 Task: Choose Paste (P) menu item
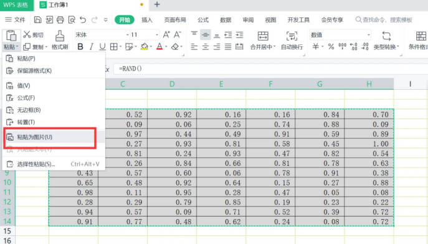point(54,59)
